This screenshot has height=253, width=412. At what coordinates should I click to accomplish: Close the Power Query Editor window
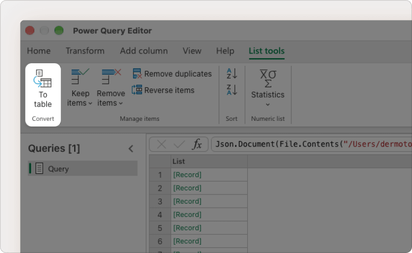coord(30,30)
